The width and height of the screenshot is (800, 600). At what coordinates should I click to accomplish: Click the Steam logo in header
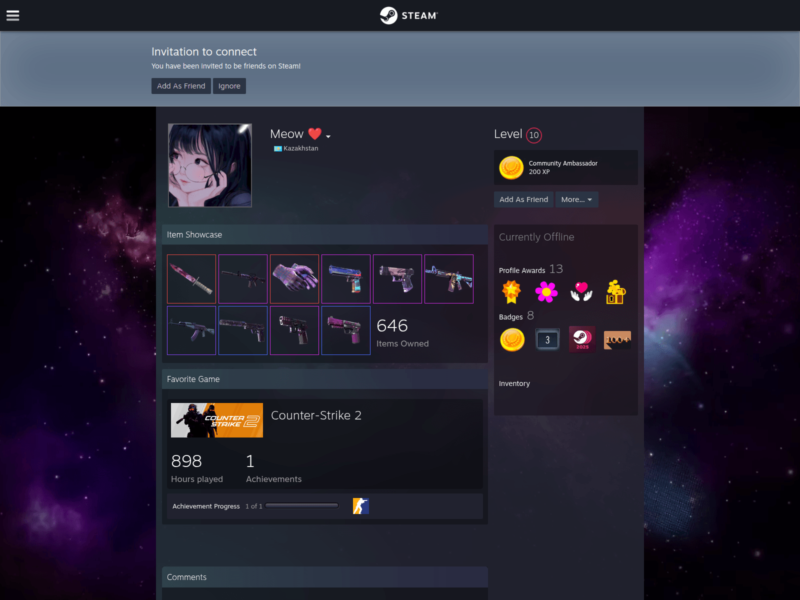(408, 15)
